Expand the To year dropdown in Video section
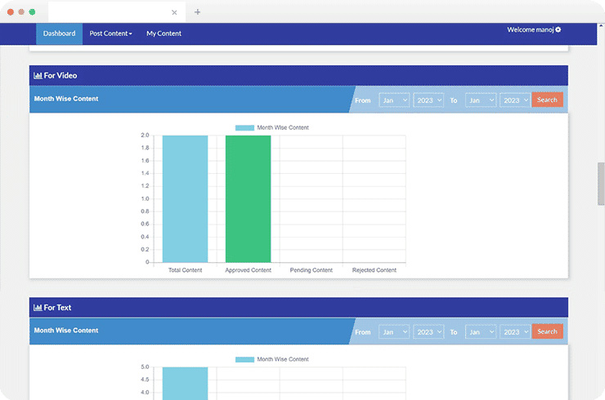The width and height of the screenshot is (605, 400). click(x=515, y=100)
